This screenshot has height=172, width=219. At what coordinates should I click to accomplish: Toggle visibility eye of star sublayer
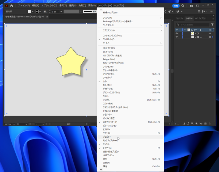pyautogui.click(x=177, y=33)
